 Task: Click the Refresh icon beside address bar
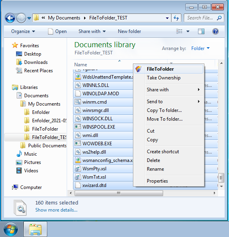pyautogui.click(x=176, y=18)
